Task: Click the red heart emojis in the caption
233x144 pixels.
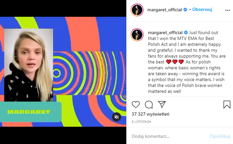Action: (175, 62)
